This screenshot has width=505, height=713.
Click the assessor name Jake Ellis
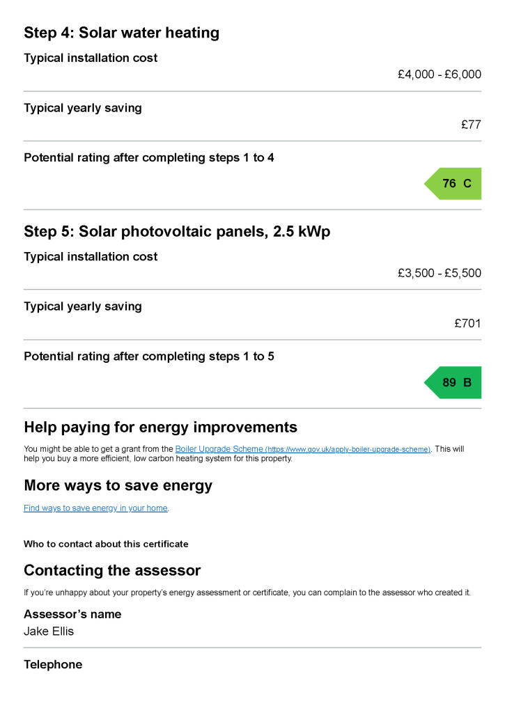49,632
